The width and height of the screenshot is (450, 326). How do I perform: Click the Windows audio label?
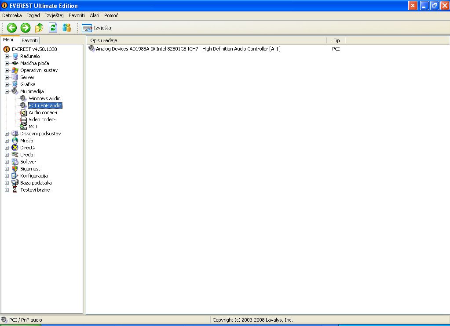[x=44, y=98]
